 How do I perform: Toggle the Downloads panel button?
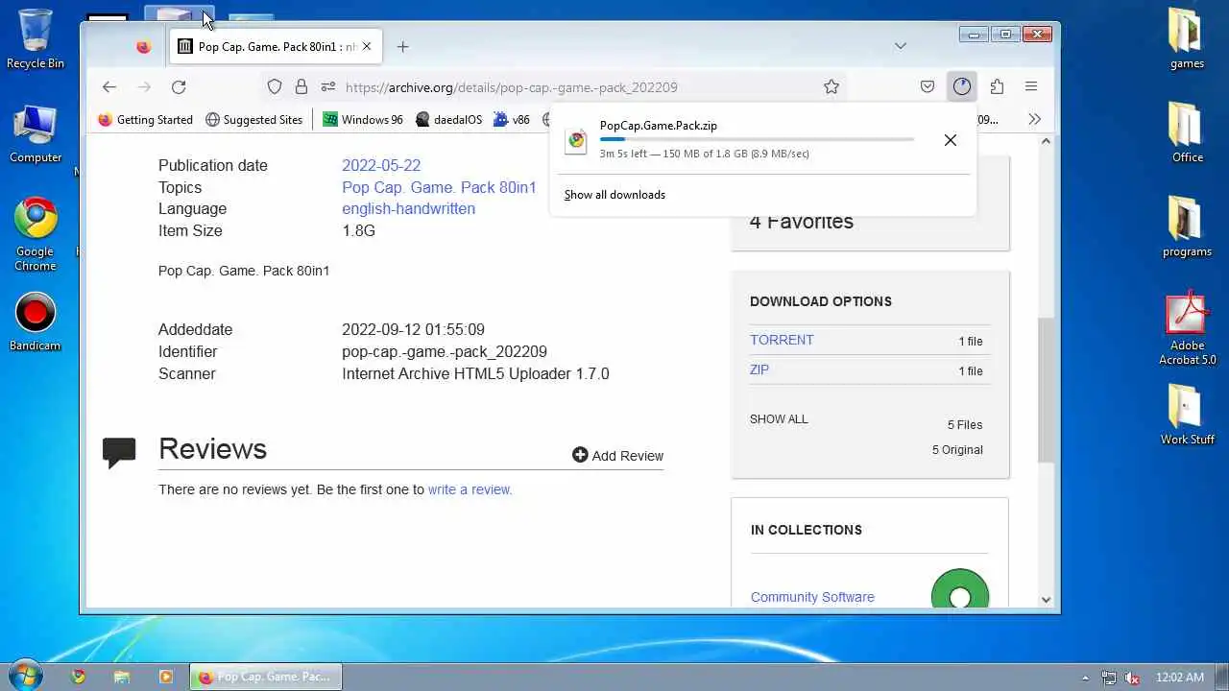pos(962,87)
